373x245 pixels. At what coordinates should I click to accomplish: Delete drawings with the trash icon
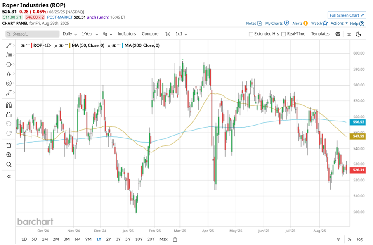click(9, 145)
